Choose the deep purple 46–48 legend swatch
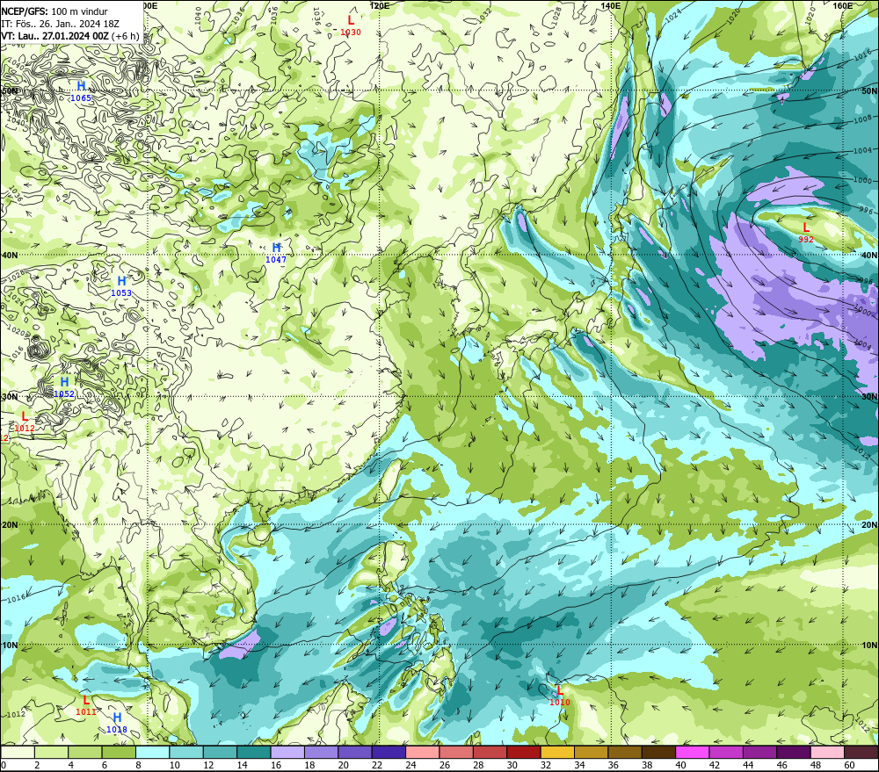Screen dimensions: 879x772 (x=795, y=752)
